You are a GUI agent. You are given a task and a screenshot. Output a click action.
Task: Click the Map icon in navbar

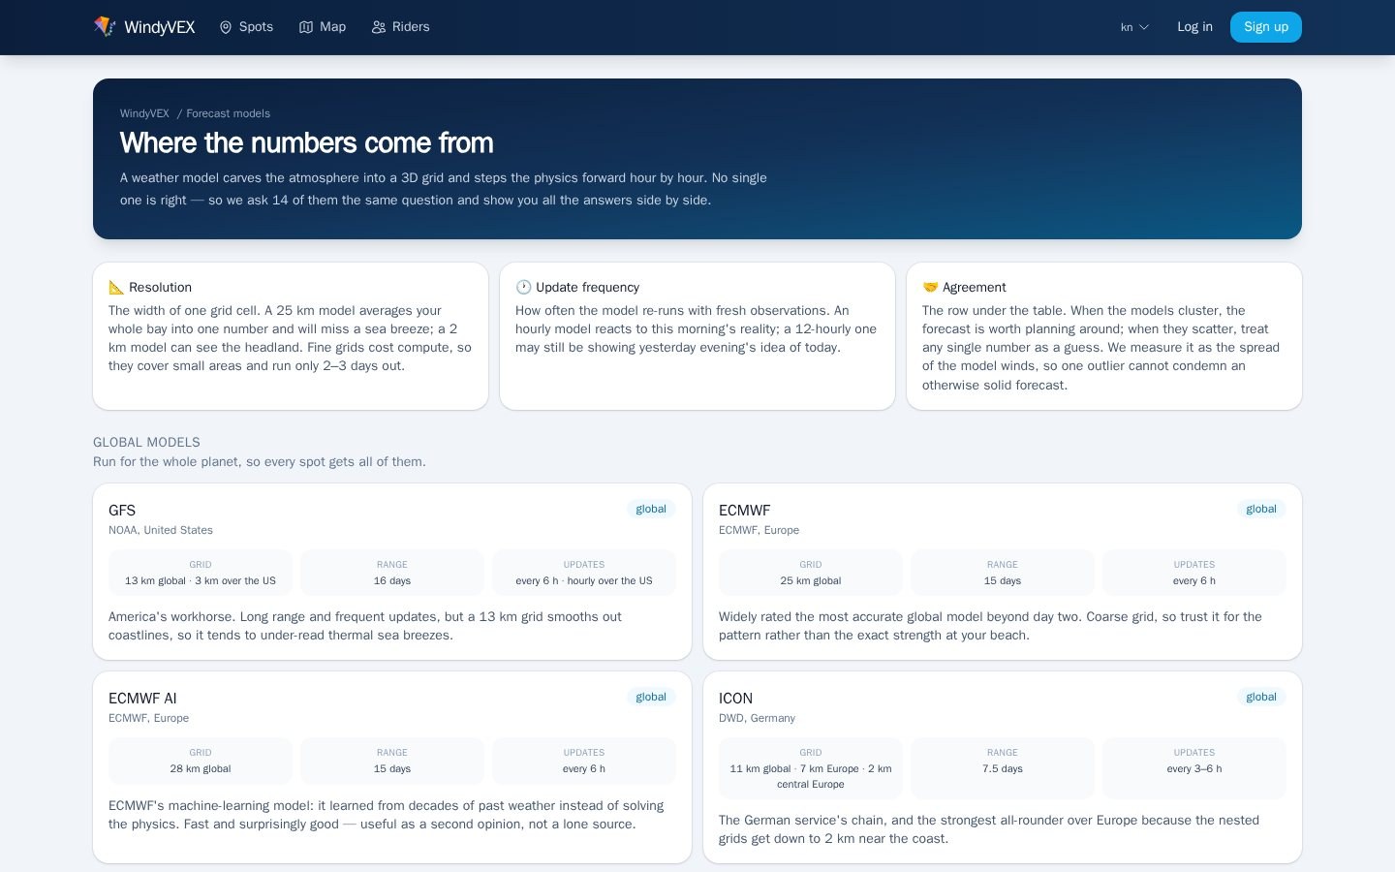306,27
